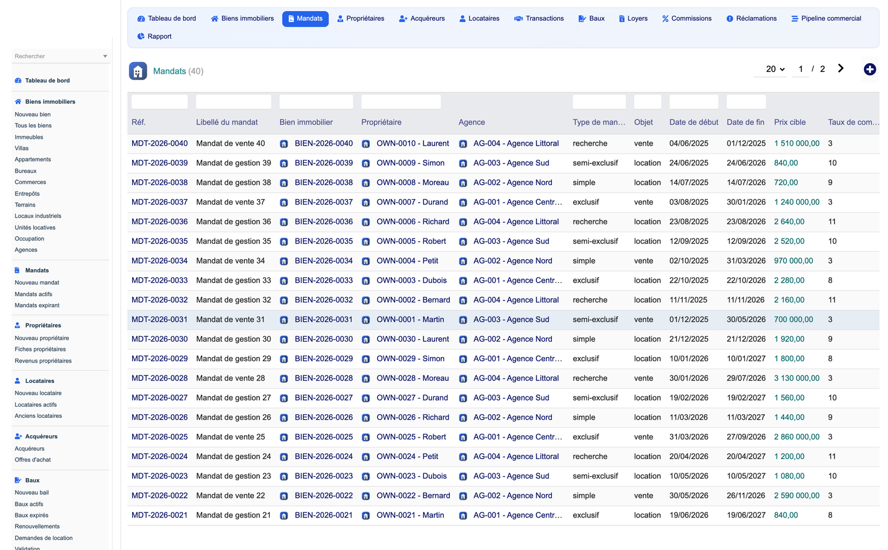888x550 pixels.
Task: Sort by the Agence column header
Action: [x=472, y=122]
